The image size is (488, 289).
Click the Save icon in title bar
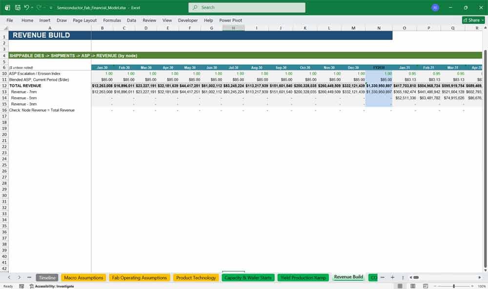pyautogui.click(x=18, y=7)
